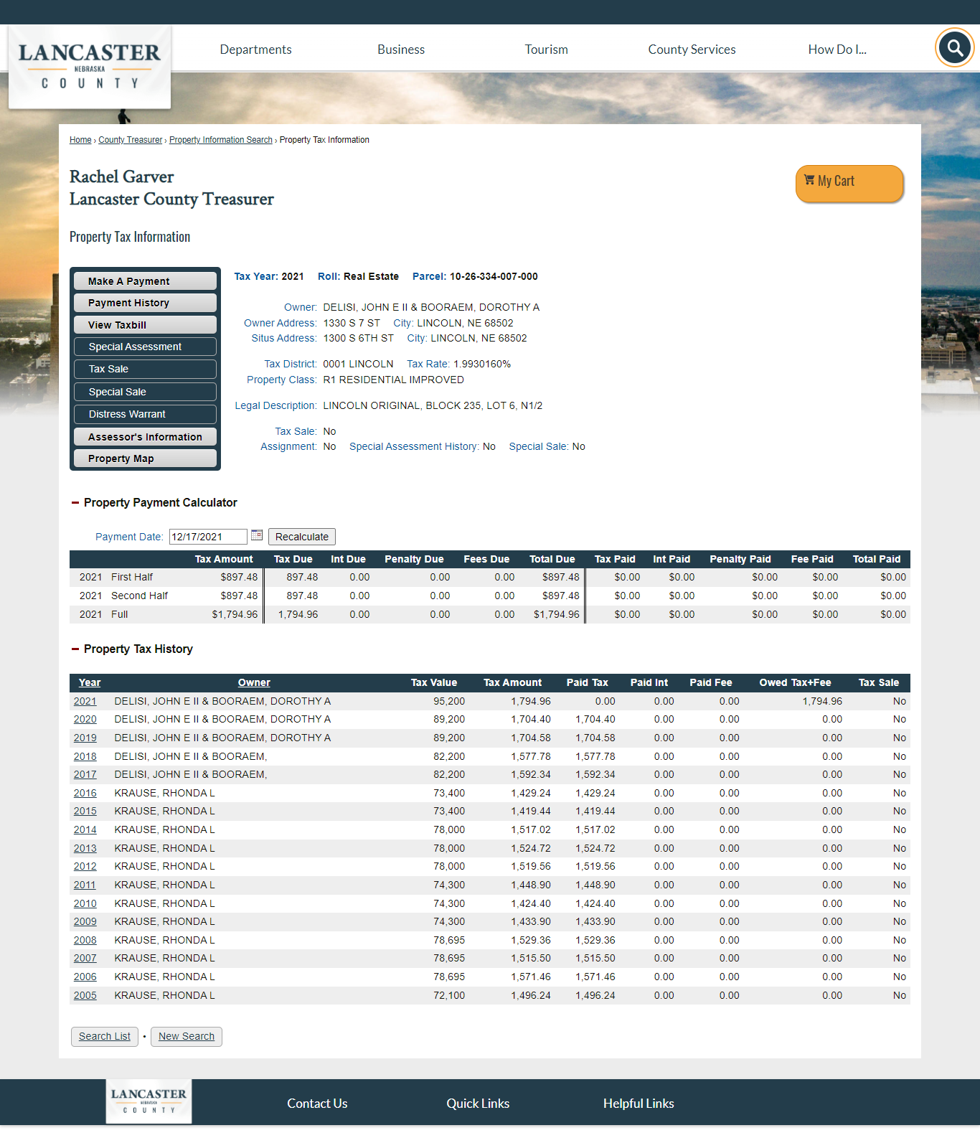Click View Taxbill

pyautogui.click(x=145, y=325)
